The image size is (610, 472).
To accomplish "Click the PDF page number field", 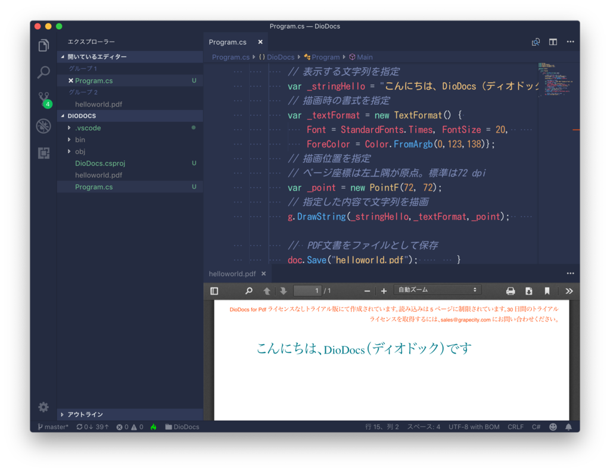I will 307,290.
